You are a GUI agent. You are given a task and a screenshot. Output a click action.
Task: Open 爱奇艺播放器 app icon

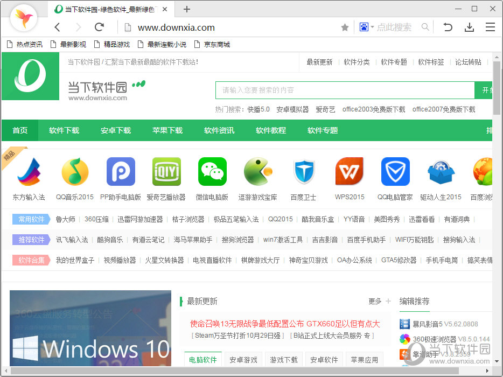166,172
